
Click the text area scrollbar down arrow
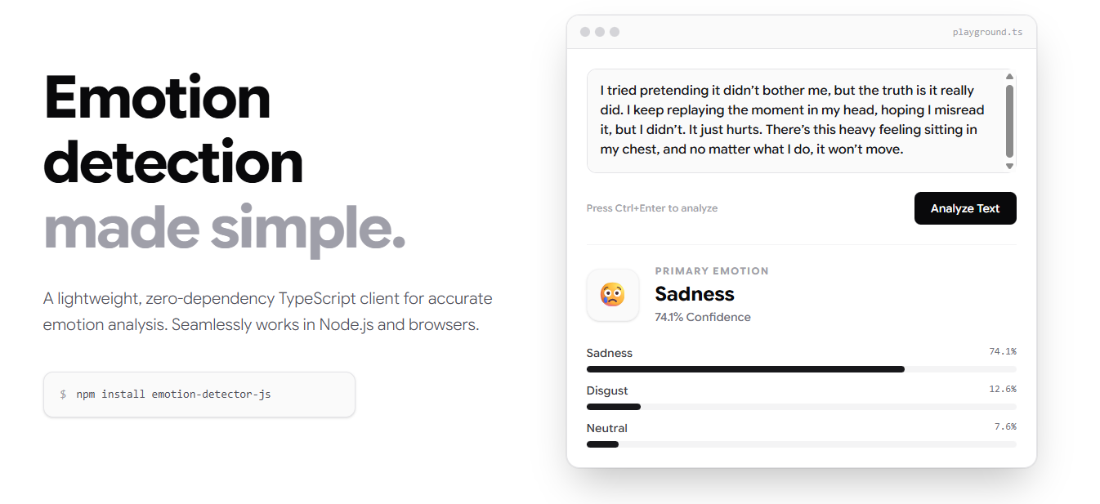(1009, 166)
